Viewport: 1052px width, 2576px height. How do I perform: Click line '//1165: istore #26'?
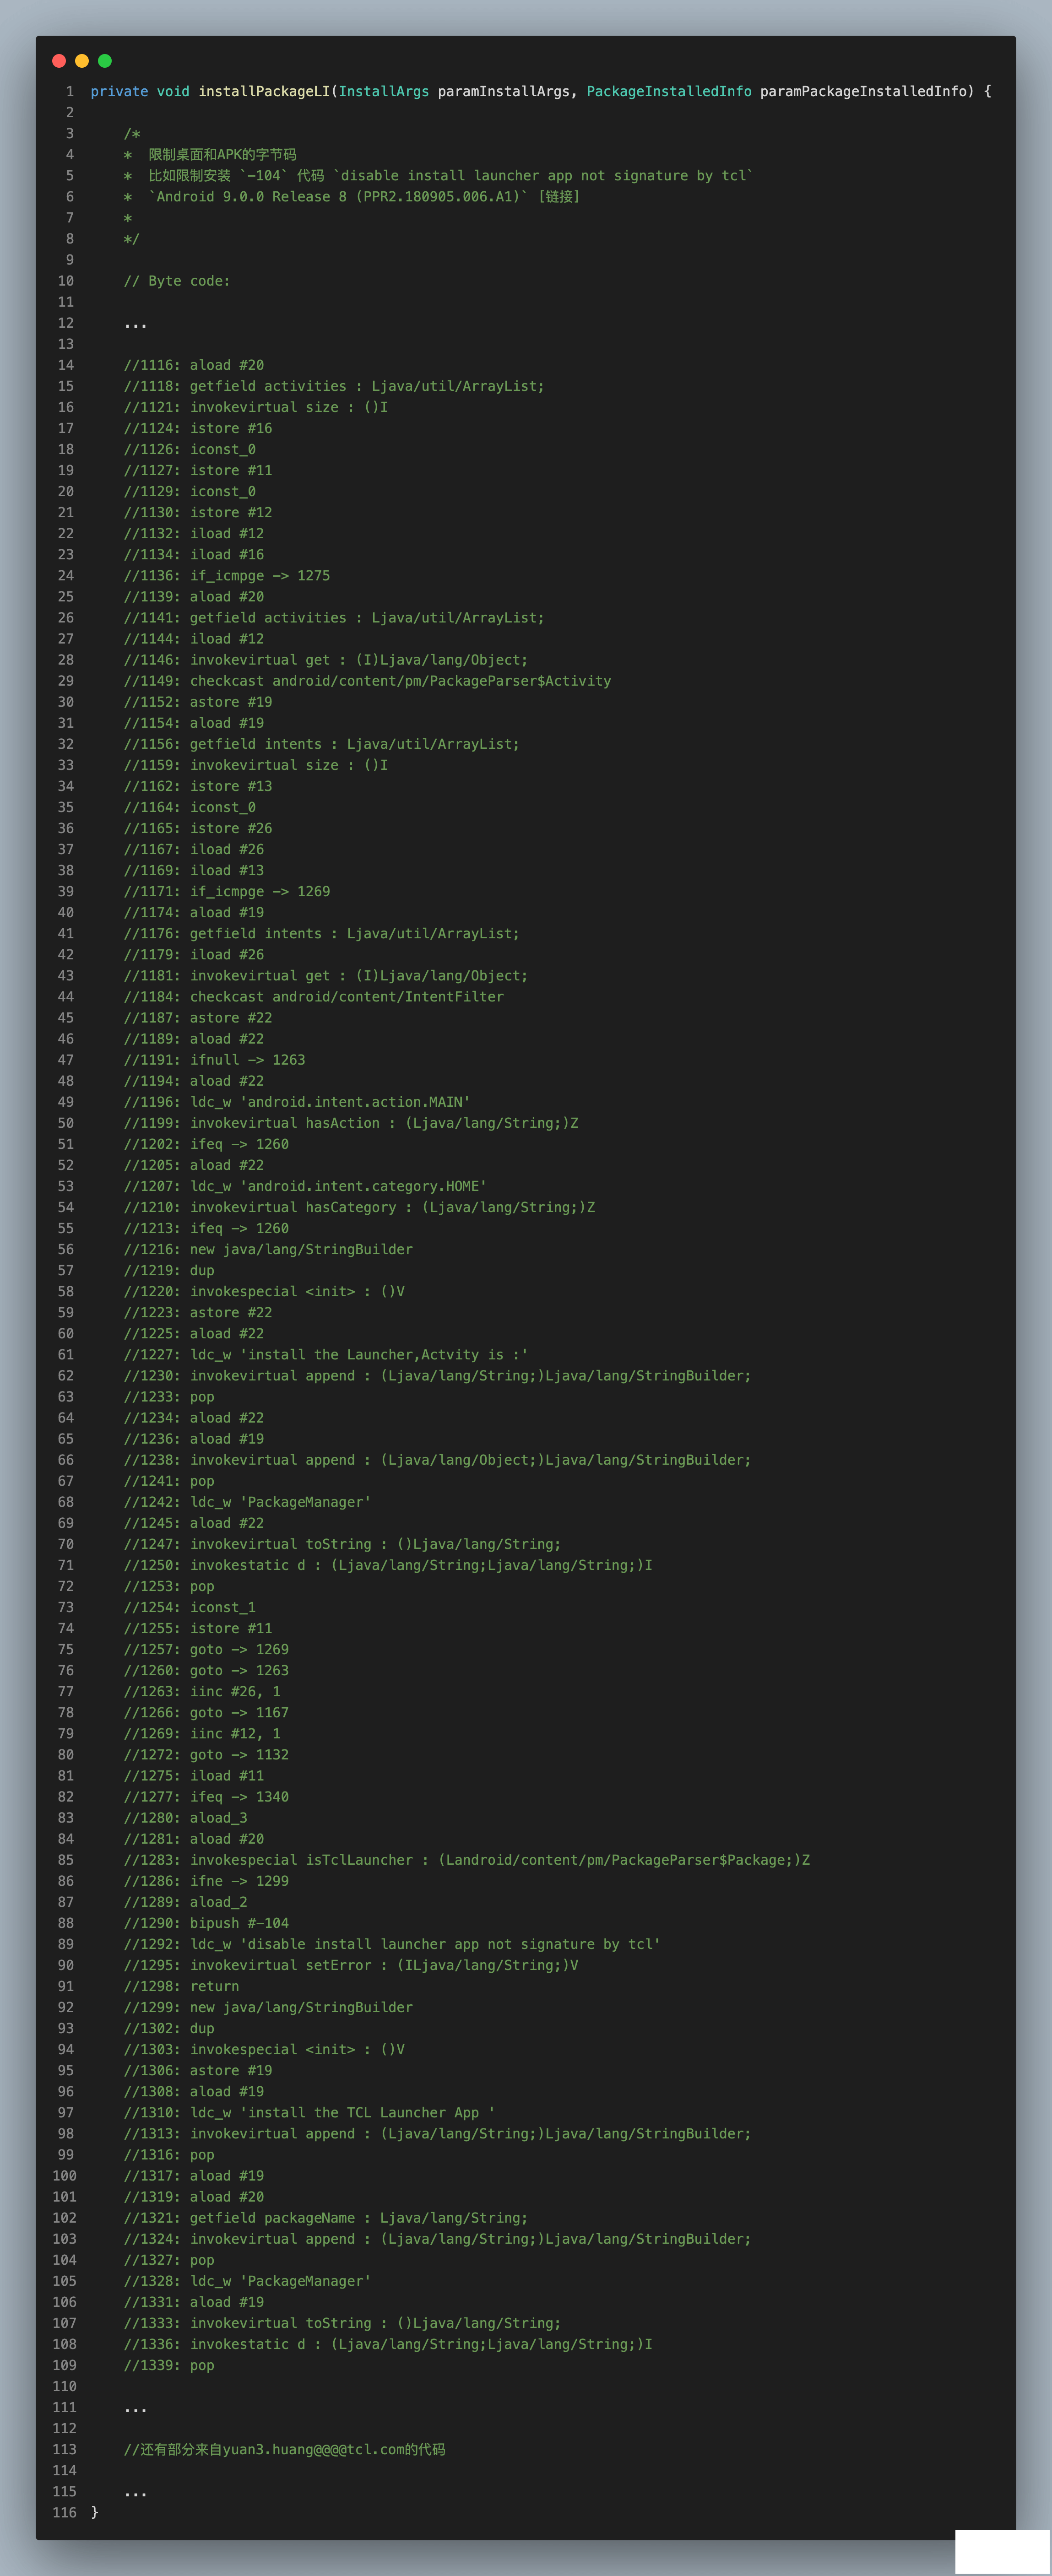click(198, 828)
